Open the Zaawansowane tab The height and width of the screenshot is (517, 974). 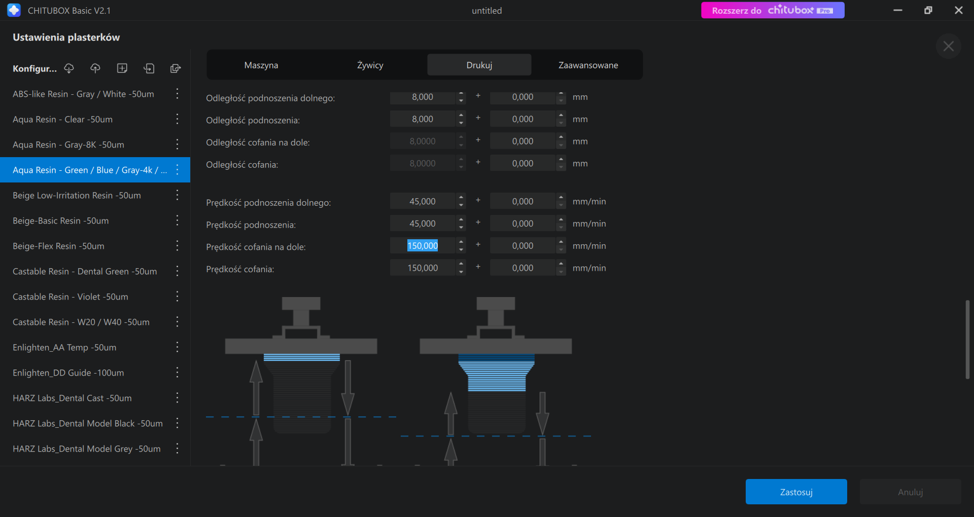point(588,65)
